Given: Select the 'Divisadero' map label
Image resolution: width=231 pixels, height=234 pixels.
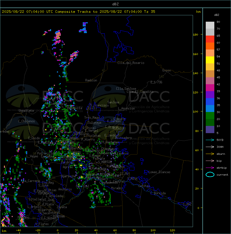Looking at the screenshot, I should click(123, 138).
